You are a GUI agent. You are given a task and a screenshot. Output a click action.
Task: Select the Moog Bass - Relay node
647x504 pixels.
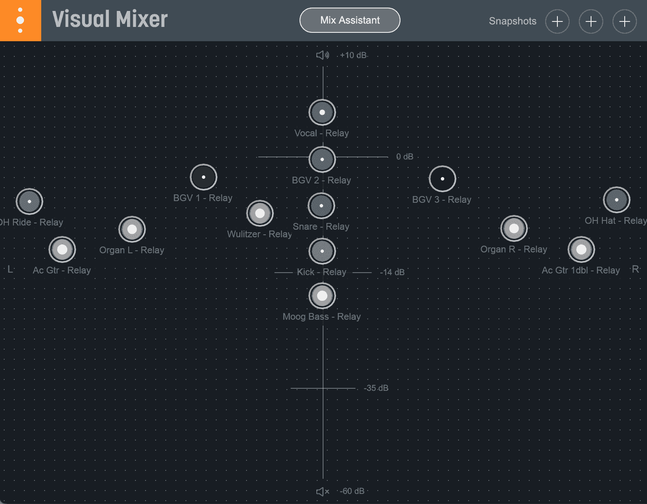tap(322, 296)
